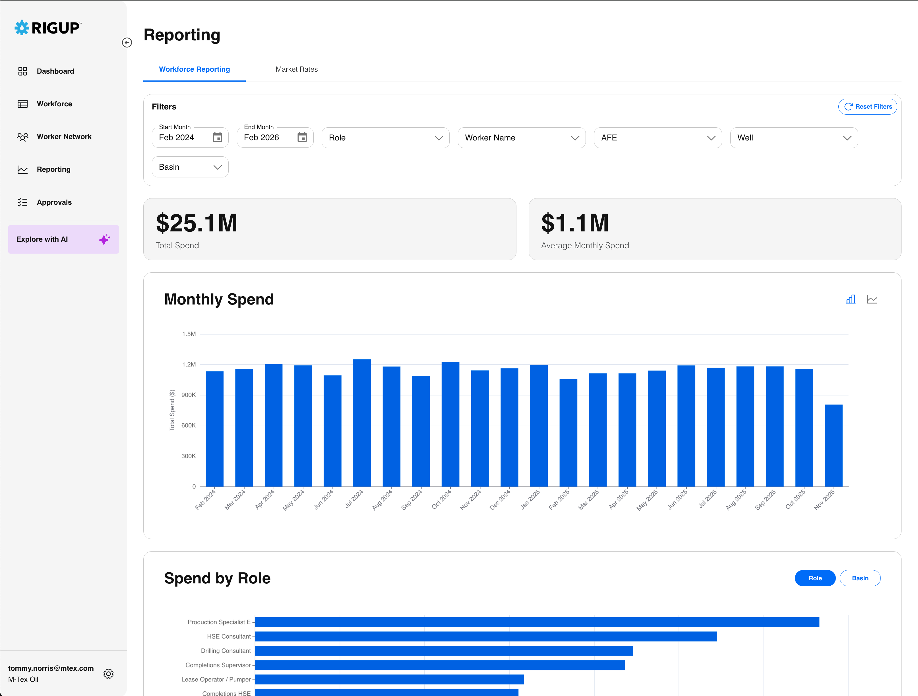Toggle Spend chart to Basin view
The height and width of the screenshot is (696, 918).
click(x=859, y=578)
